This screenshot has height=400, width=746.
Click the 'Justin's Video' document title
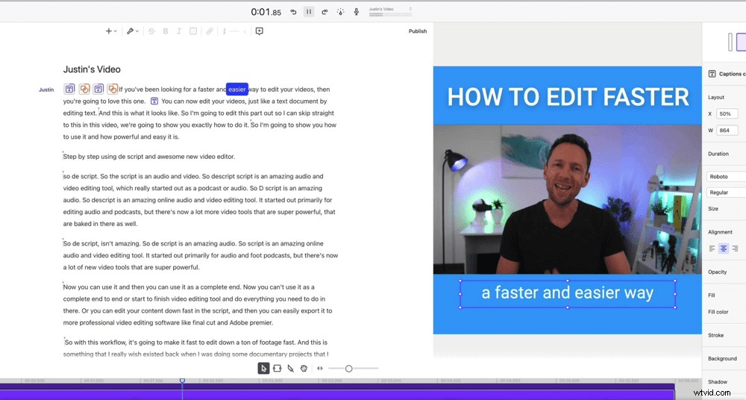(x=92, y=69)
